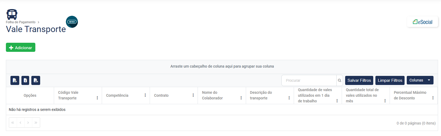Screen dimensions: 441x136
Task: Click Limpar Filtros button
Action: [x=390, y=80]
